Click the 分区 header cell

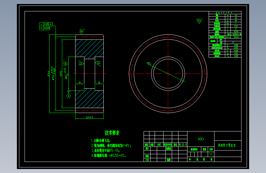[159, 145]
